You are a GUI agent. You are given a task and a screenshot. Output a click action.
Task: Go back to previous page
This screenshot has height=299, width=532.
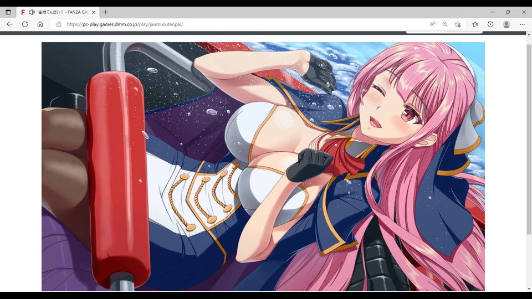[9, 24]
